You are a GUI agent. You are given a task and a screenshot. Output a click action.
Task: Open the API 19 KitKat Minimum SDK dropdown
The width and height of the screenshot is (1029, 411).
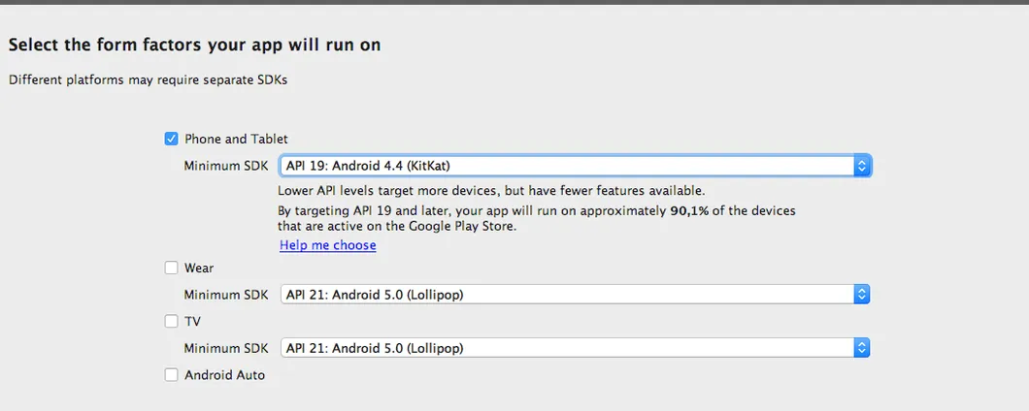pyautogui.click(x=575, y=166)
